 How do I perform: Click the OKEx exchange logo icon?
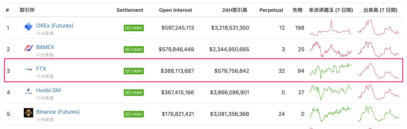[29, 27]
